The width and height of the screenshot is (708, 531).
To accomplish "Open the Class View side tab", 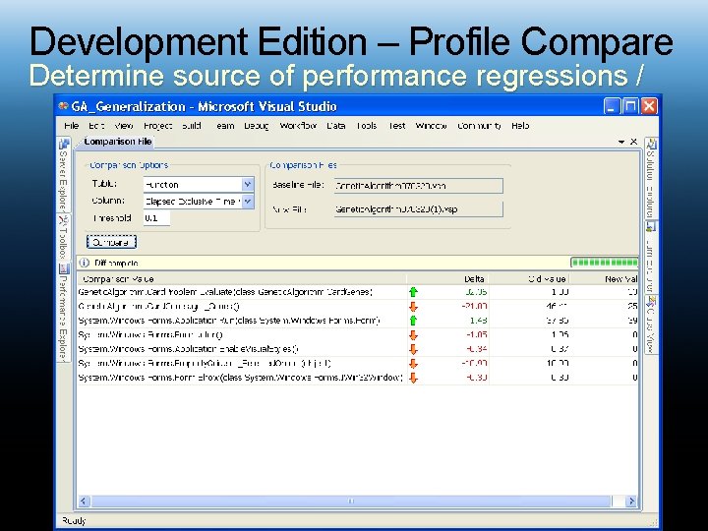I will (651, 324).
